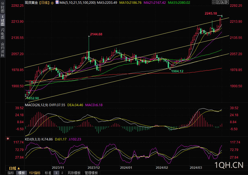Click the 另存模板 button
The height and width of the screenshot is (175, 248).
pos(74,173)
